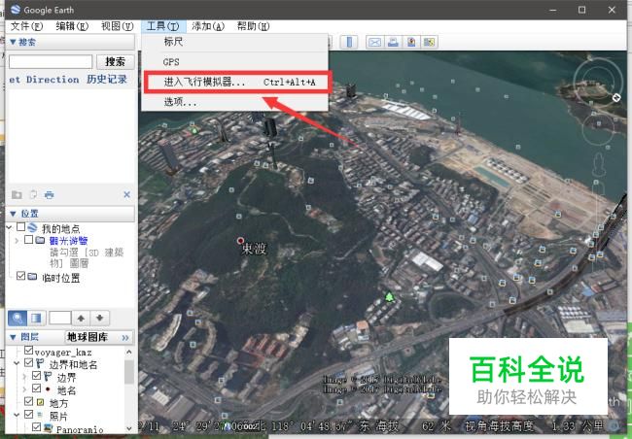Open the 观光游览 link
This screenshot has width=632, height=439.
pyautogui.click(x=68, y=241)
